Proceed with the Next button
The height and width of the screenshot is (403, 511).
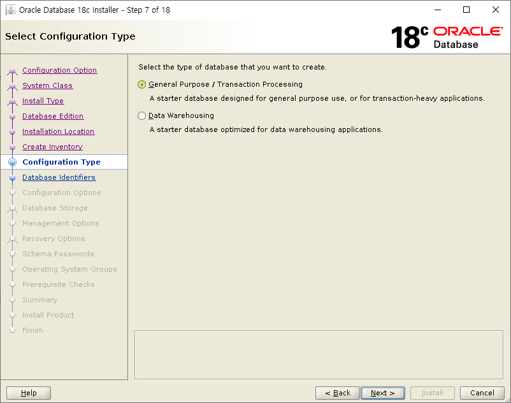pos(383,393)
